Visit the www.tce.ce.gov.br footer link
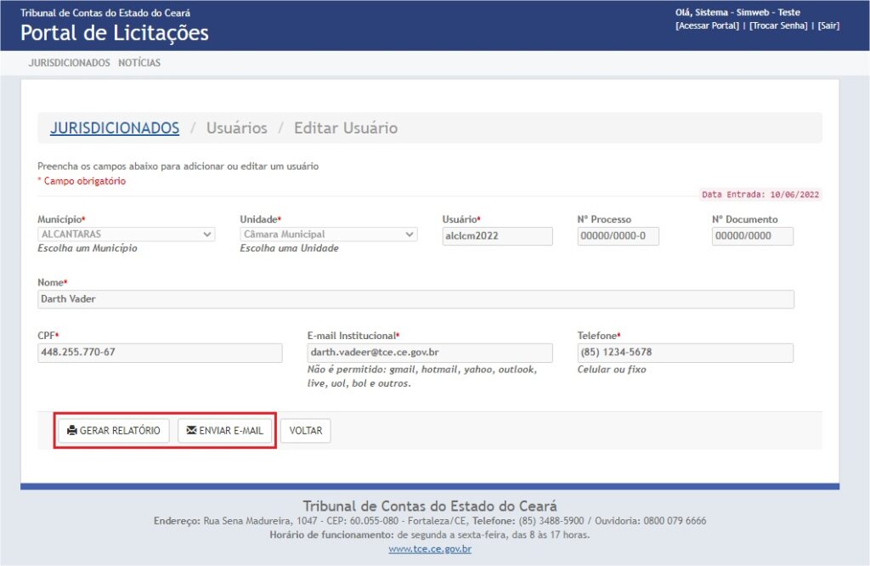870x566 pixels. (x=430, y=549)
